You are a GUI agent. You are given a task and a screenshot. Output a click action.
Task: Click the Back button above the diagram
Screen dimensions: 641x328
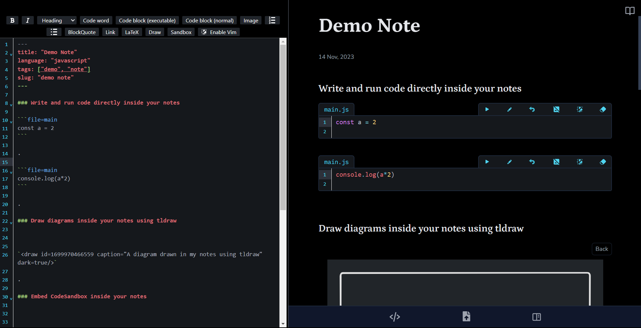[602, 249]
